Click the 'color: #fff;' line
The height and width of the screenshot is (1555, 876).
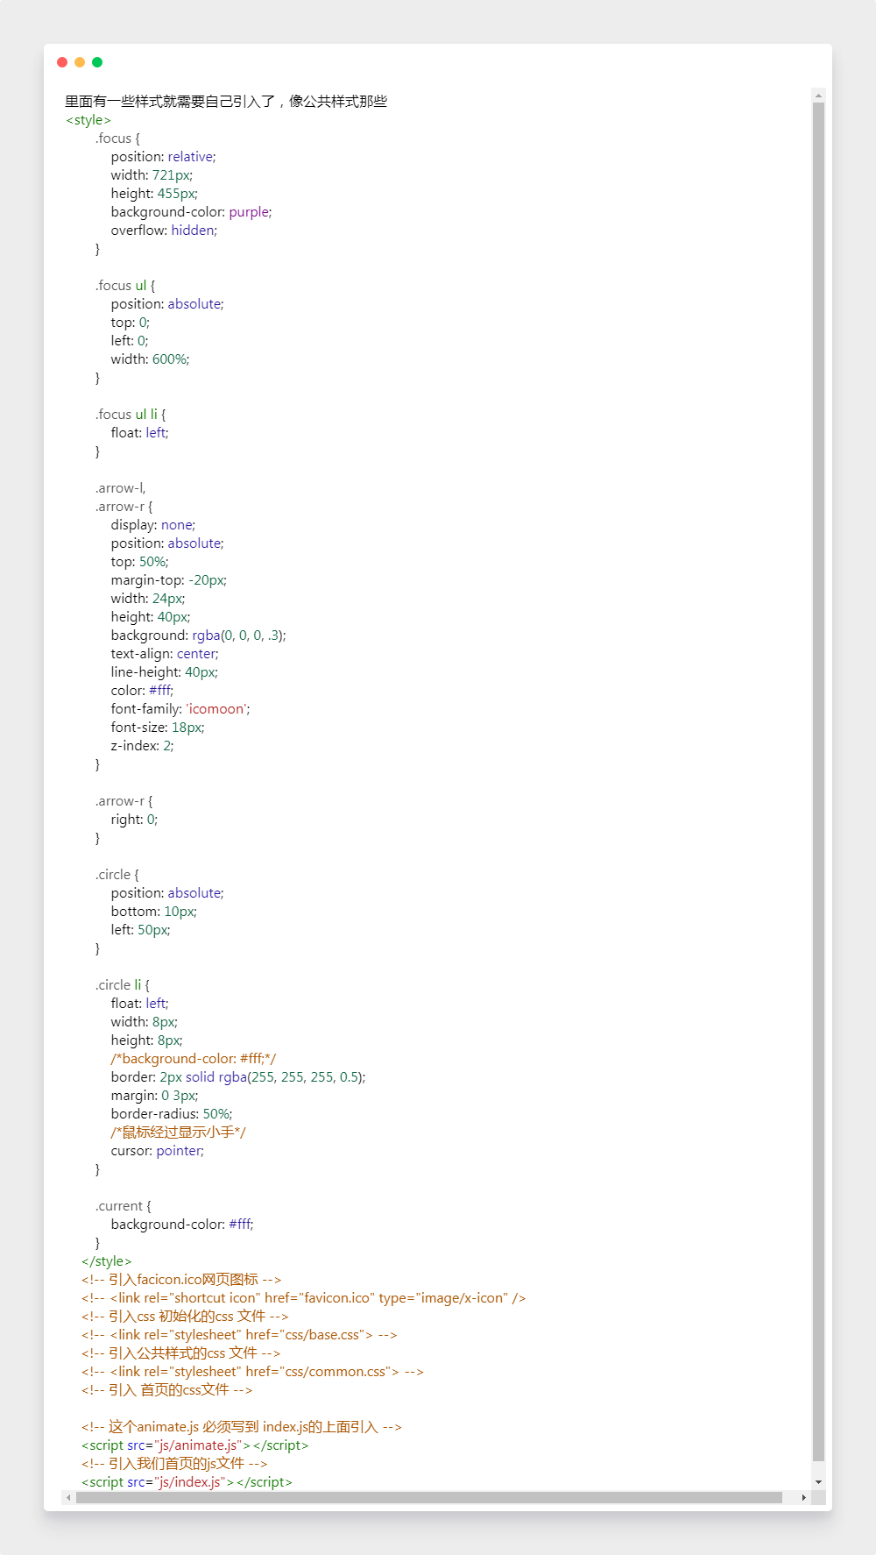142,691
